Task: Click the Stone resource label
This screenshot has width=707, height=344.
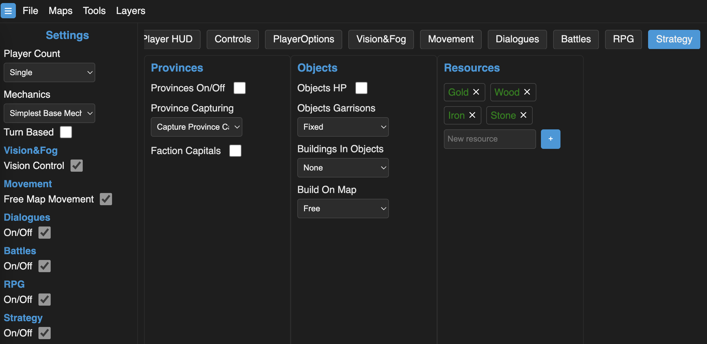Action: pos(503,115)
